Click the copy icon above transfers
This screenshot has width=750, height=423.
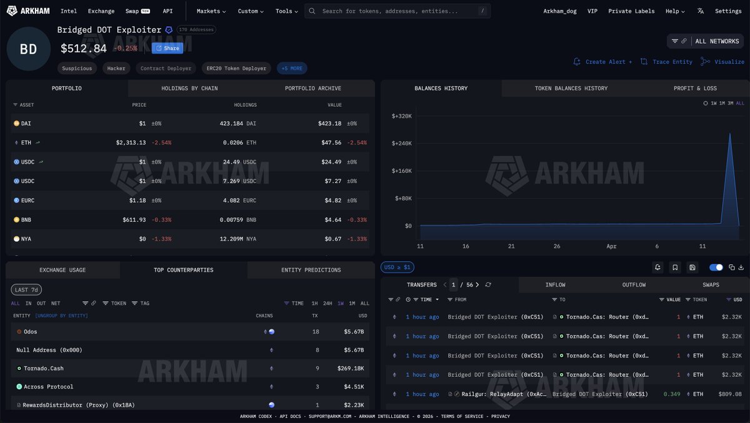click(732, 267)
